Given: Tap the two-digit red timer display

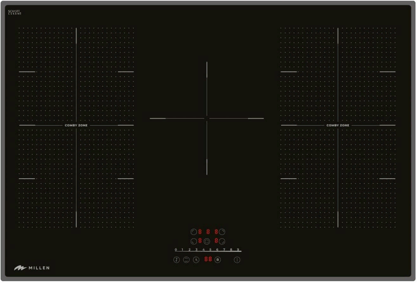Looking at the screenshot, I should click(x=208, y=259).
